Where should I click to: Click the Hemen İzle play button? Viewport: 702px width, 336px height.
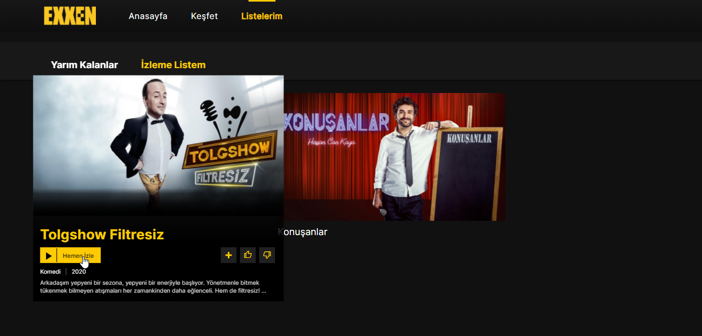(70, 255)
